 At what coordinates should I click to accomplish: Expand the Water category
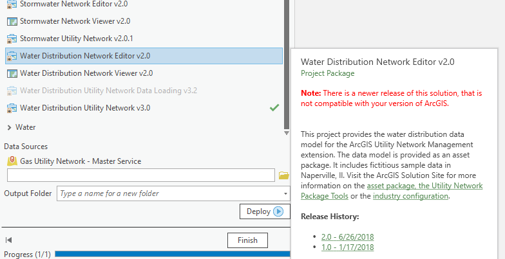tap(9, 127)
